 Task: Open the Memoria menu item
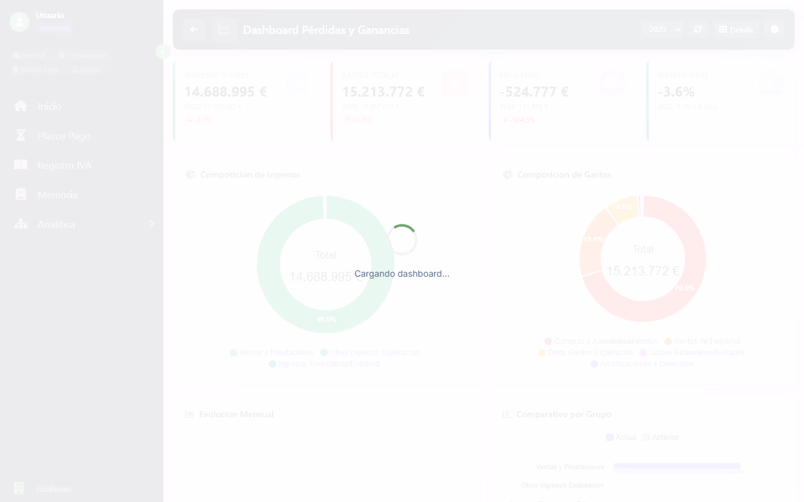click(x=57, y=195)
